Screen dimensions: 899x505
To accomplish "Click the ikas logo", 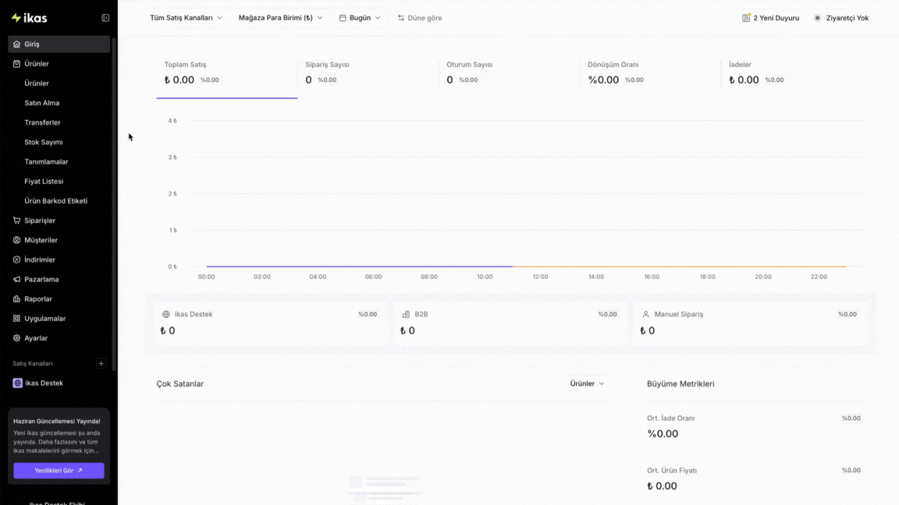I will [29, 18].
